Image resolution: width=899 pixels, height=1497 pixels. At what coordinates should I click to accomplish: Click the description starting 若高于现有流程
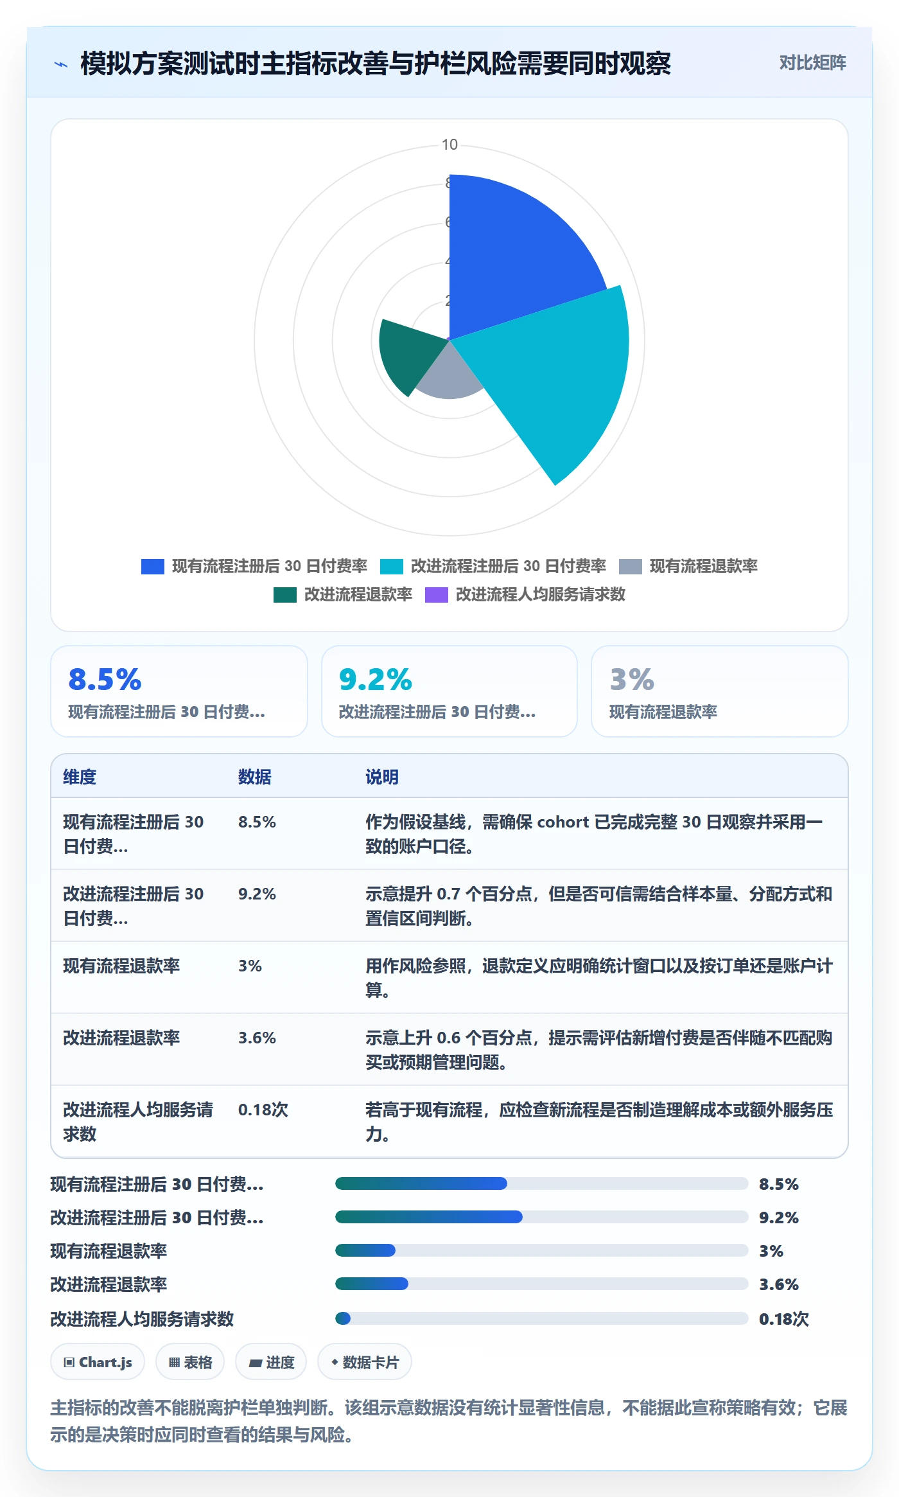tap(599, 1122)
